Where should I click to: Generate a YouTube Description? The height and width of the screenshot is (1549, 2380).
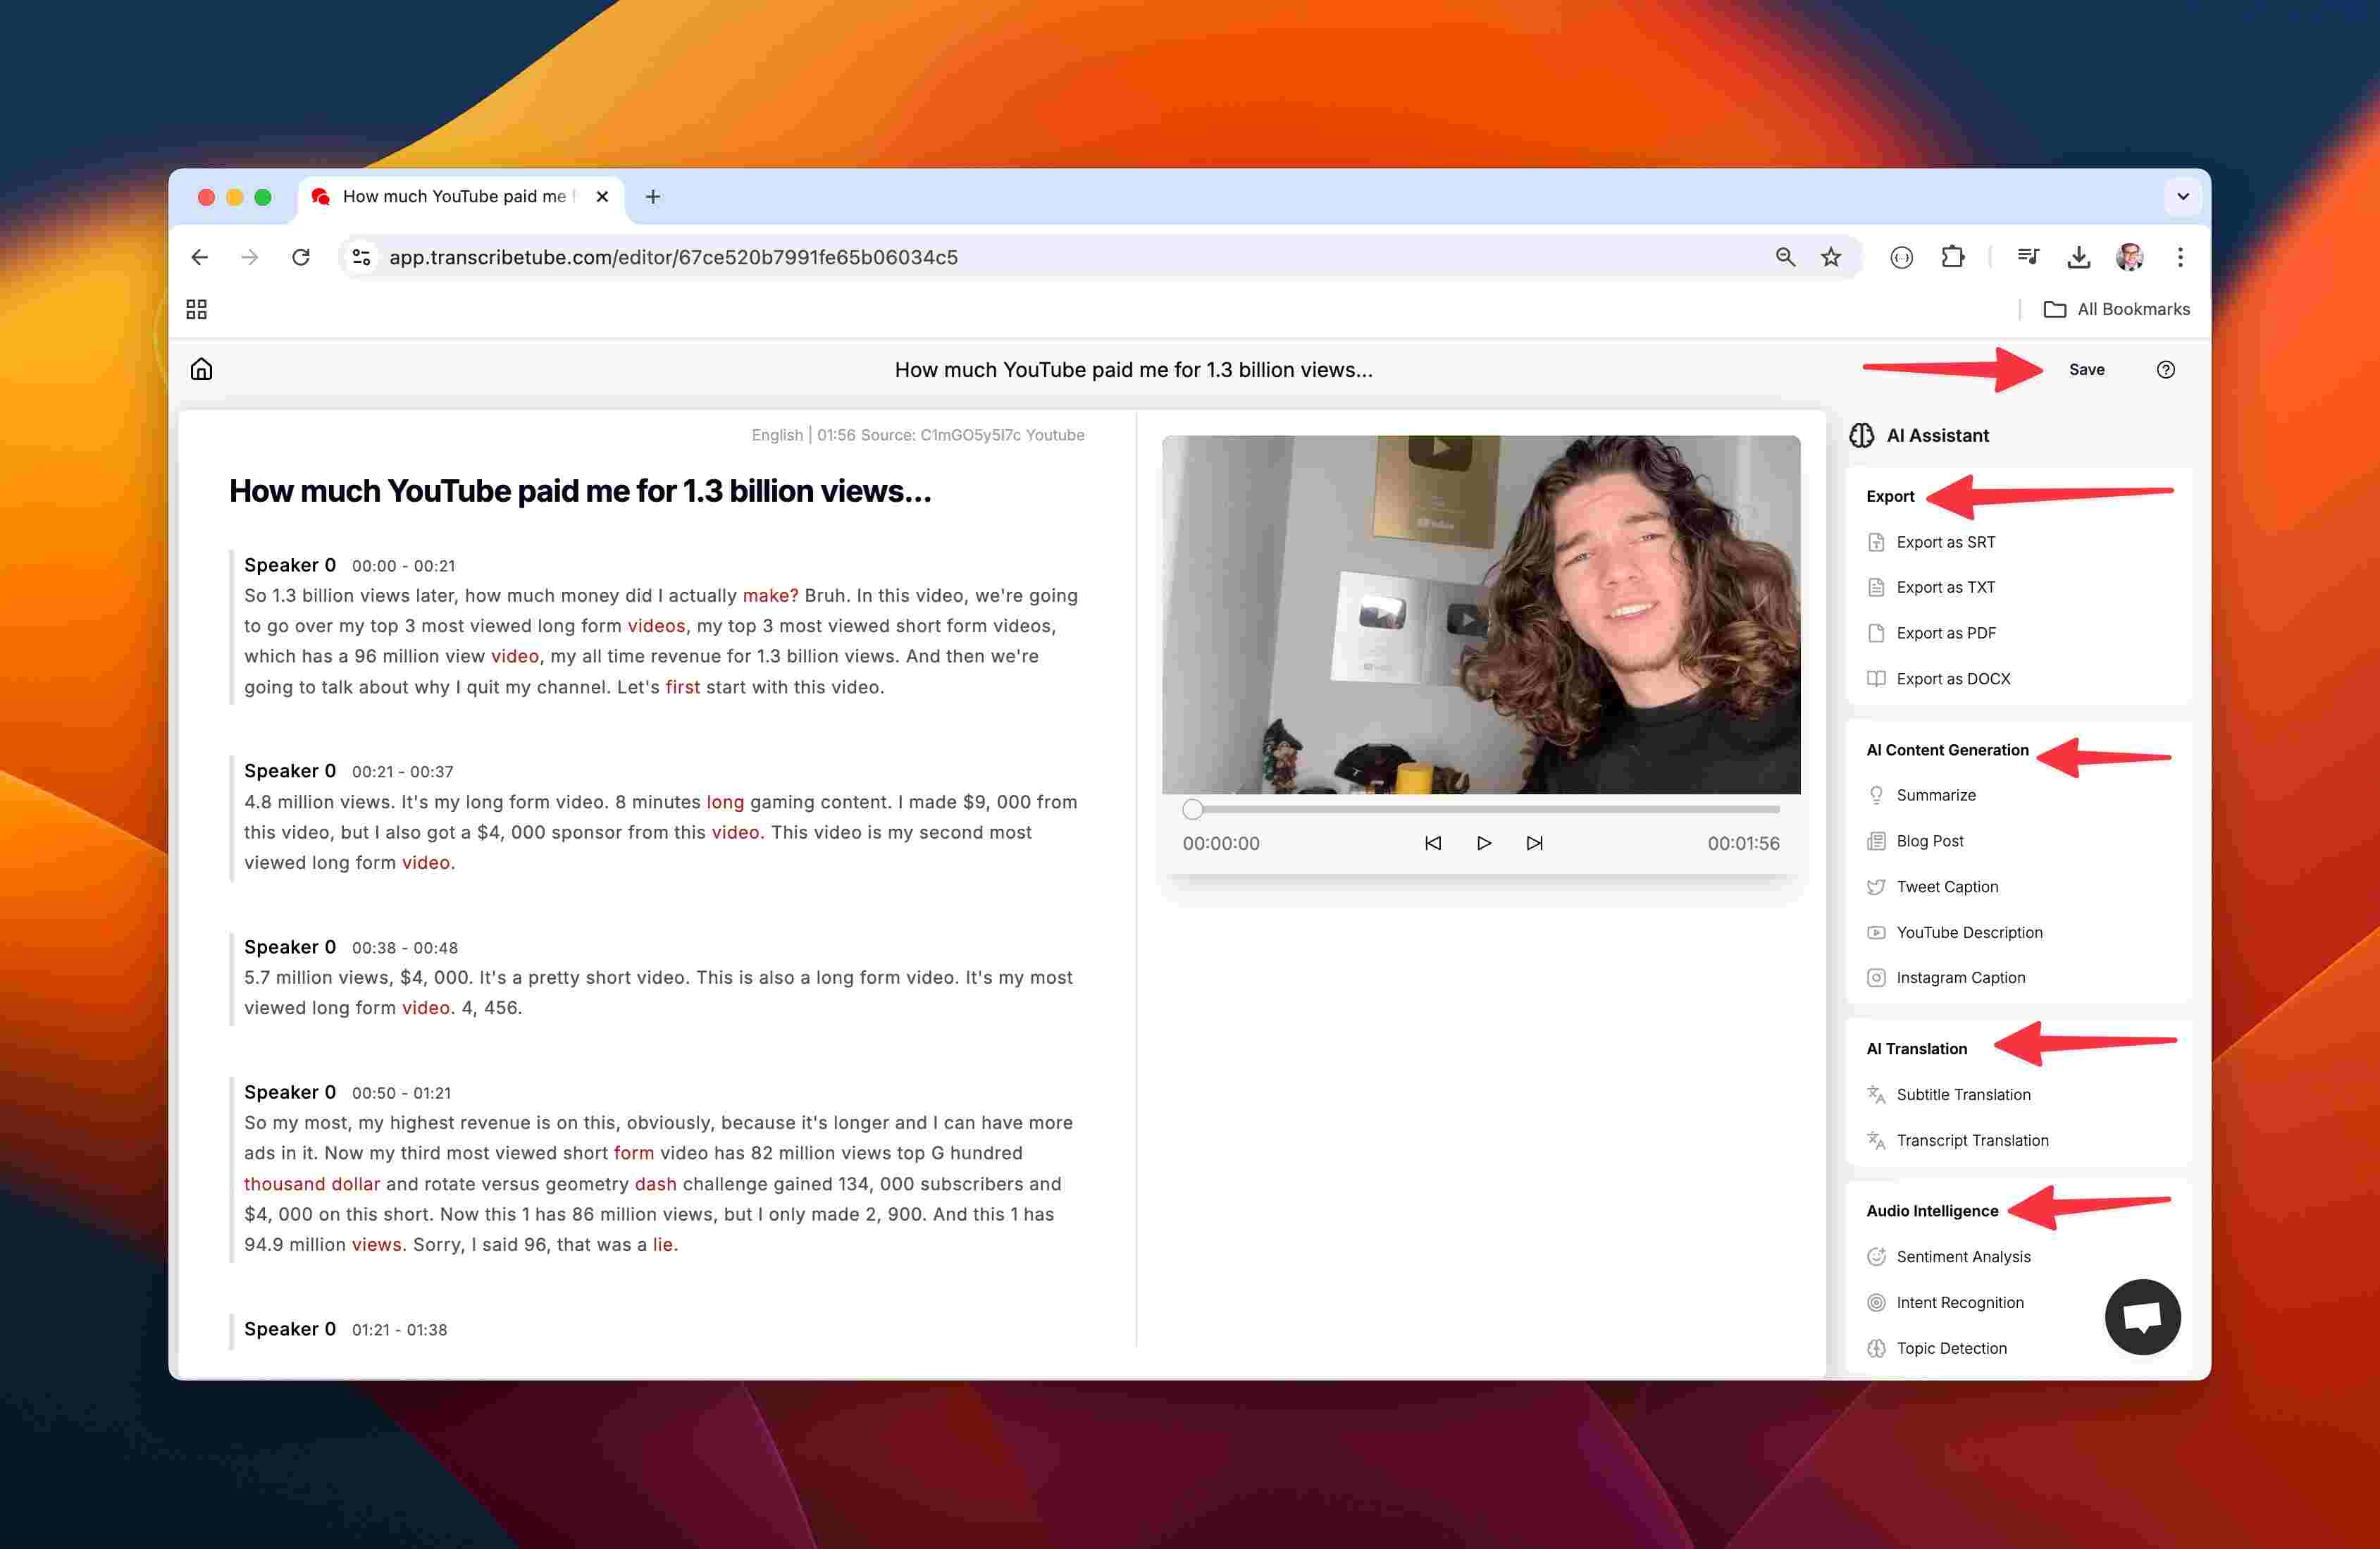point(1969,932)
